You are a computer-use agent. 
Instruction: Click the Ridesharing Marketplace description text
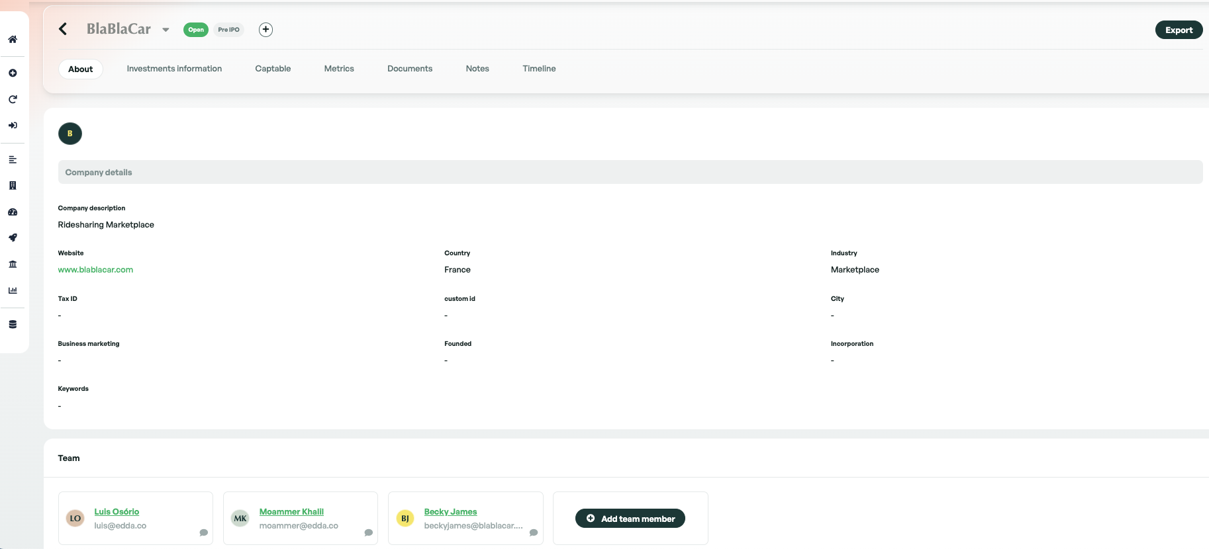106,225
